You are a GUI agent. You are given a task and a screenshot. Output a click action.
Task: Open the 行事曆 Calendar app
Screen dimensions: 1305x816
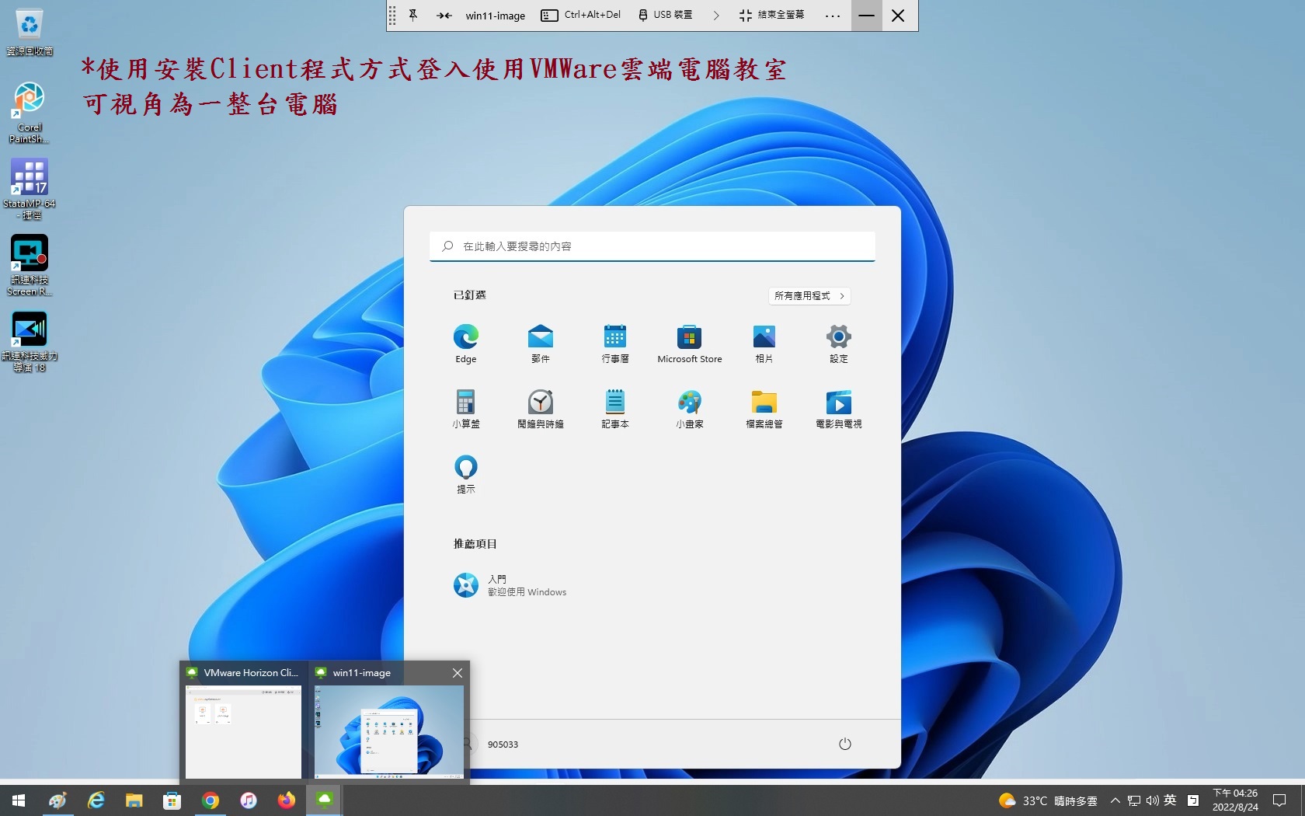pyautogui.click(x=614, y=343)
